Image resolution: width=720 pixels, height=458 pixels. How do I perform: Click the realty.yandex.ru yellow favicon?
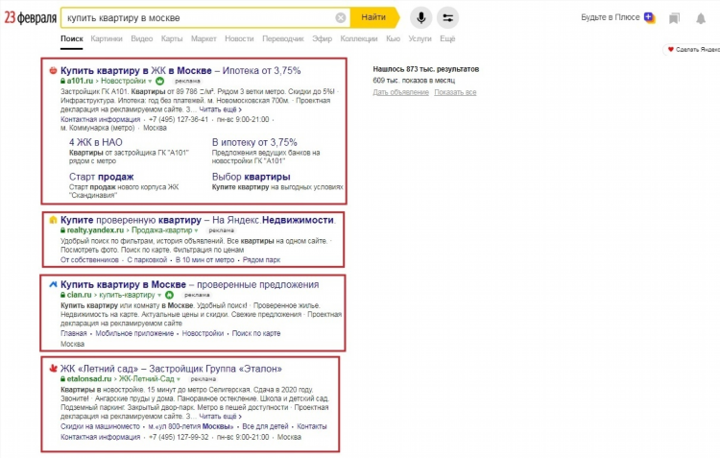coord(53,220)
